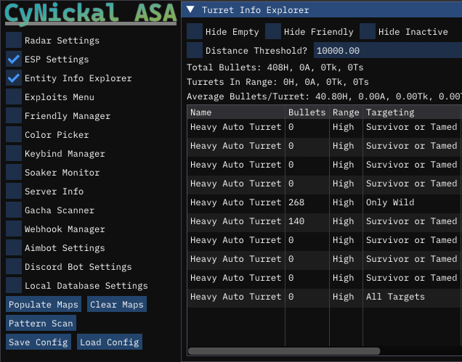Check the Hide Empty option
462x362 pixels.
[x=195, y=32]
